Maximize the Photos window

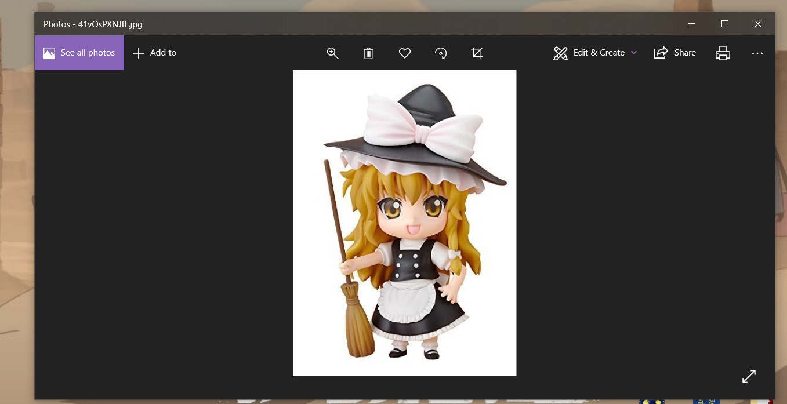pyautogui.click(x=724, y=24)
